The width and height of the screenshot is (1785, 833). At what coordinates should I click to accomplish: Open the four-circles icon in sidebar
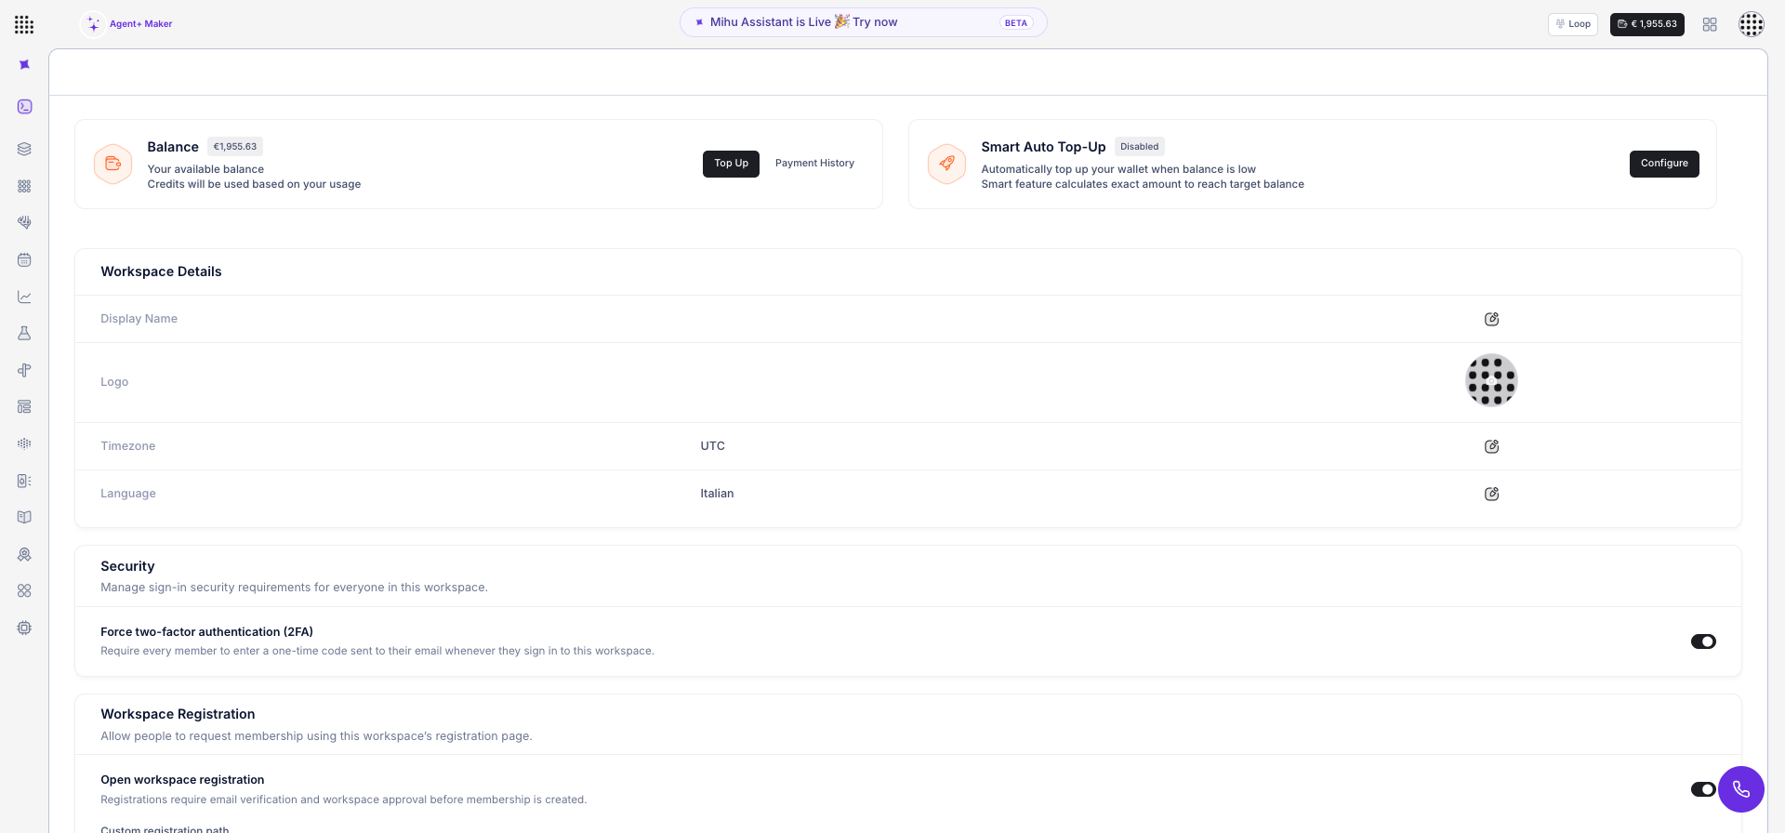pos(24,590)
